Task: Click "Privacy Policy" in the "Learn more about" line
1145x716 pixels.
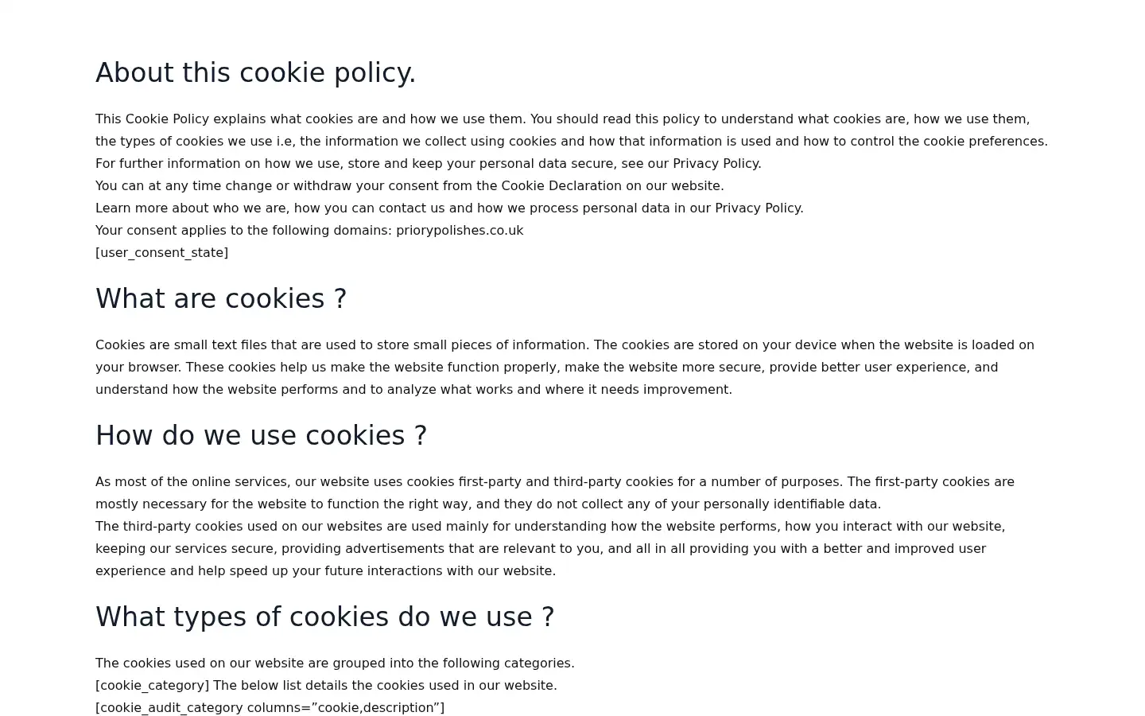Action: (x=757, y=208)
